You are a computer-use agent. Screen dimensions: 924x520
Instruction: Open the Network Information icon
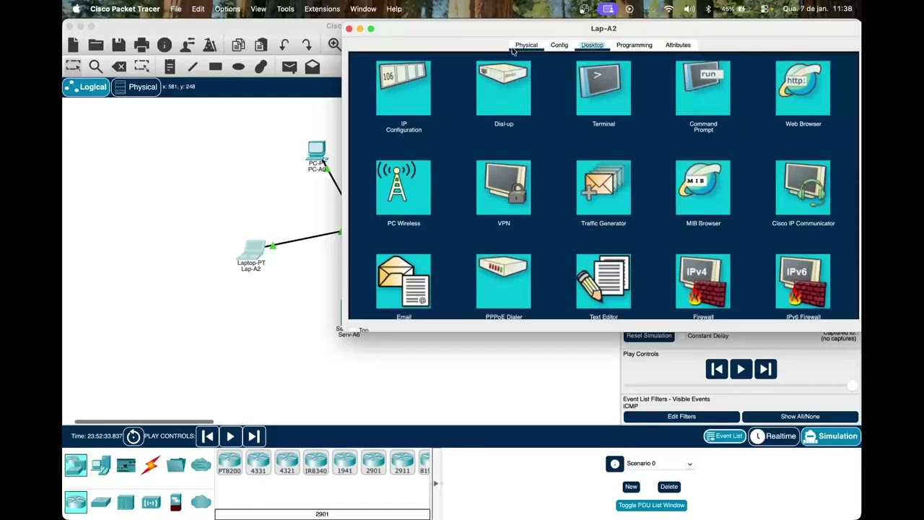[x=165, y=45]
